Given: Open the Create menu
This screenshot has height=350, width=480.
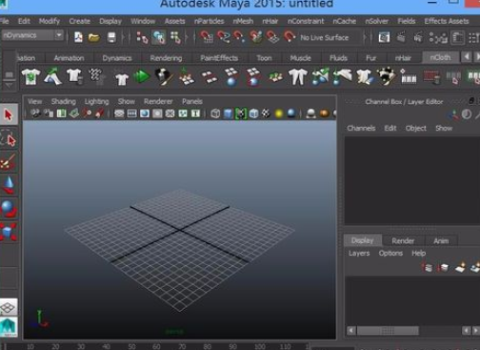Looking at the screenshot, I should pos(79,21).
